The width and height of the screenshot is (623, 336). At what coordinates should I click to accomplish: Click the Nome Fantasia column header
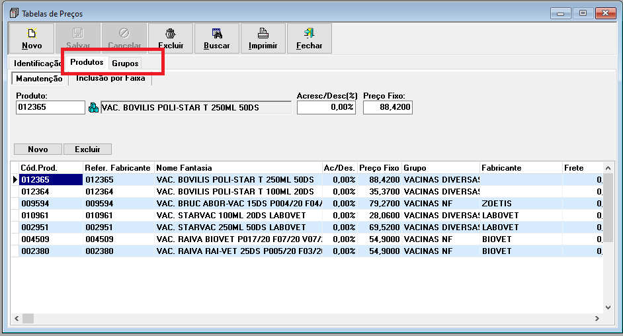pyautogui.click(x=238, y=167)
